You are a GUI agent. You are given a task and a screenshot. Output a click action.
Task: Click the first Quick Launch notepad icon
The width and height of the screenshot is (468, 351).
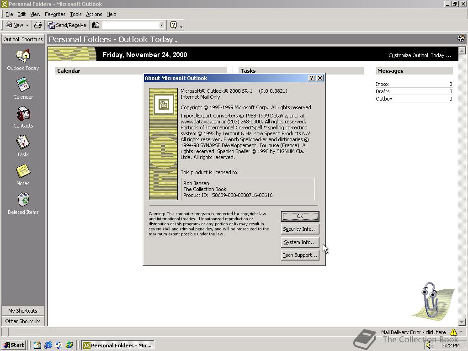[x=37, y=346]
